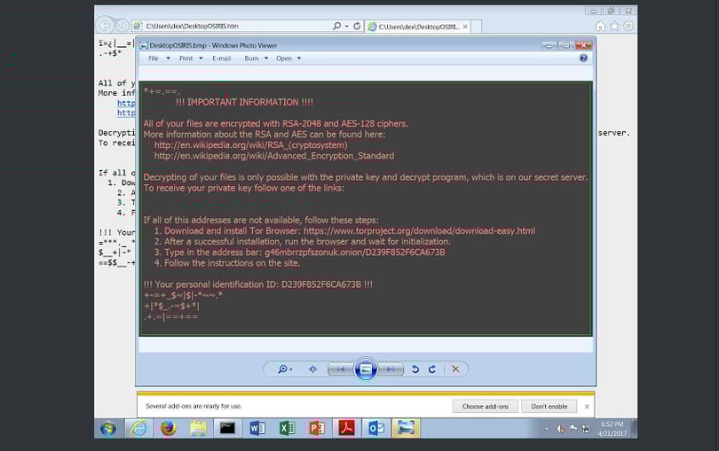Screen dimensions: 719x451
Task: Open Word from the taskbar
Action: click(257, 429)
